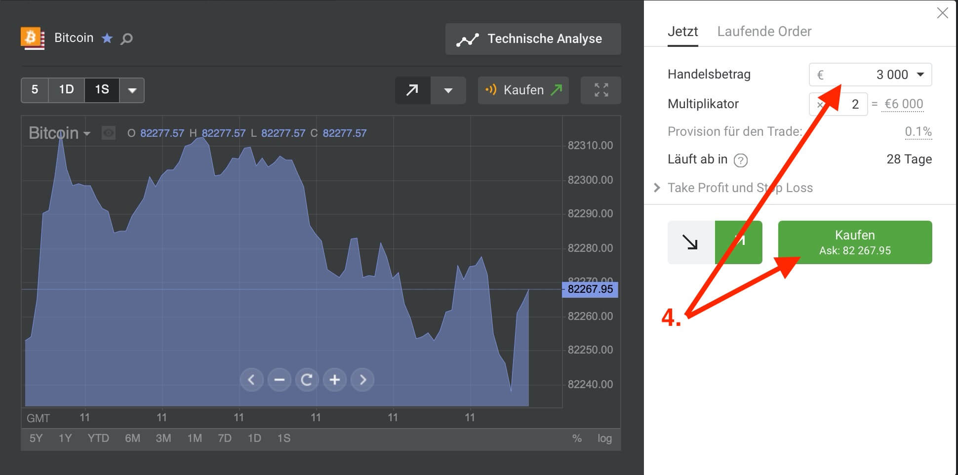
Task: Click the sell down-arrow button
Action: (x=691, y=242)
